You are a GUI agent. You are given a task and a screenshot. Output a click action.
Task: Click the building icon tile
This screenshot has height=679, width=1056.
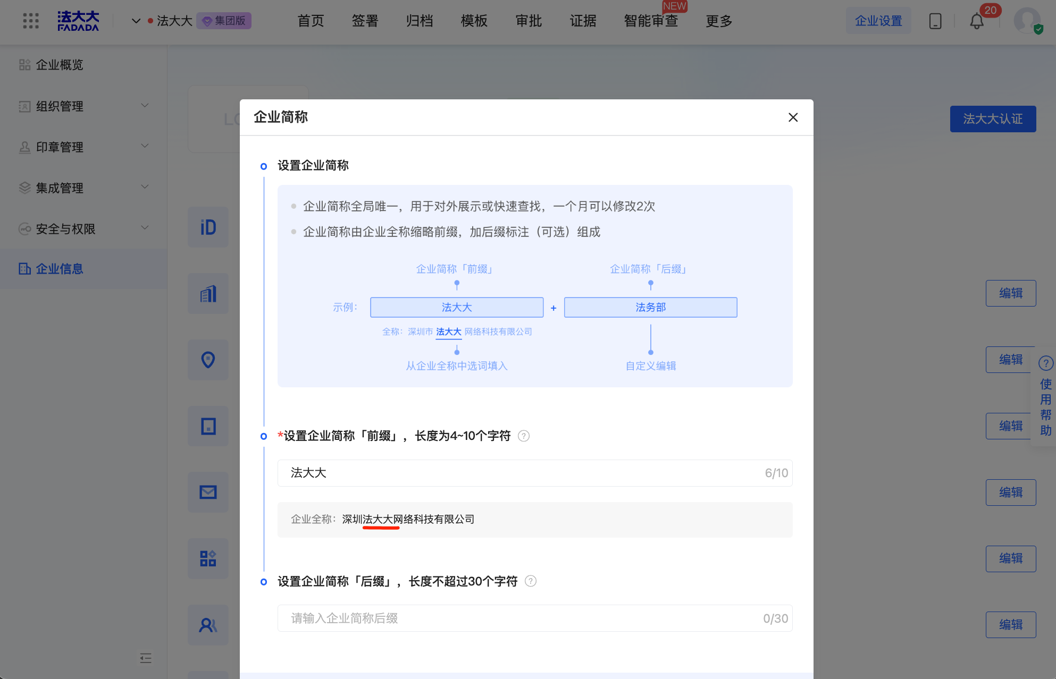click(208, 294)
